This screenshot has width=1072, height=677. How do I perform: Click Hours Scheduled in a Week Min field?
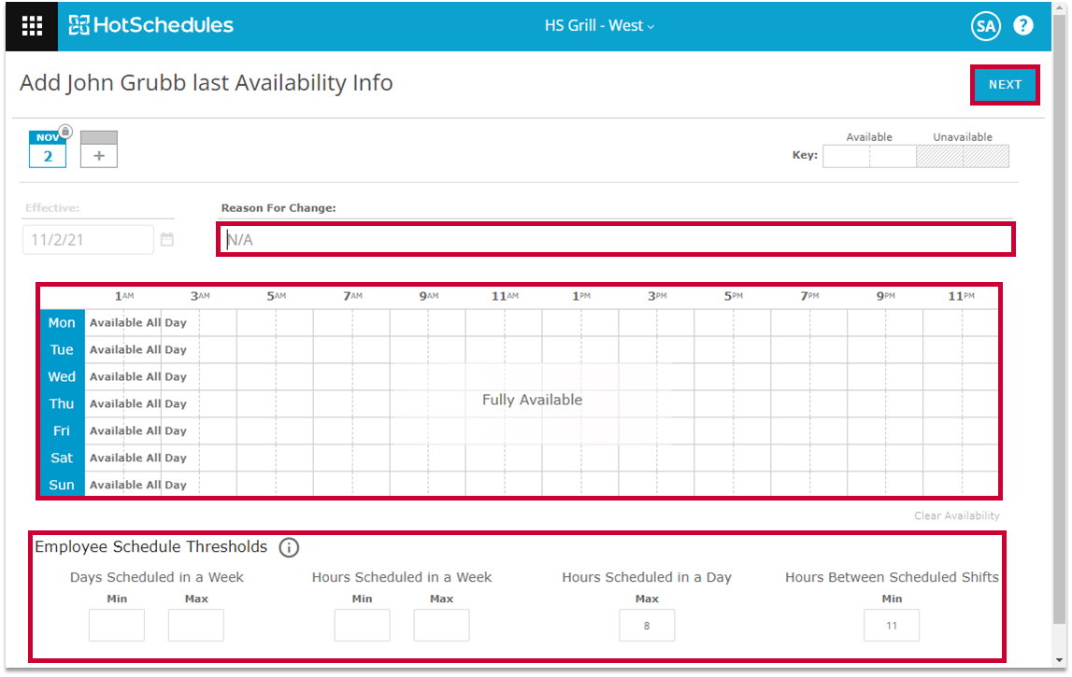(362, 626)
